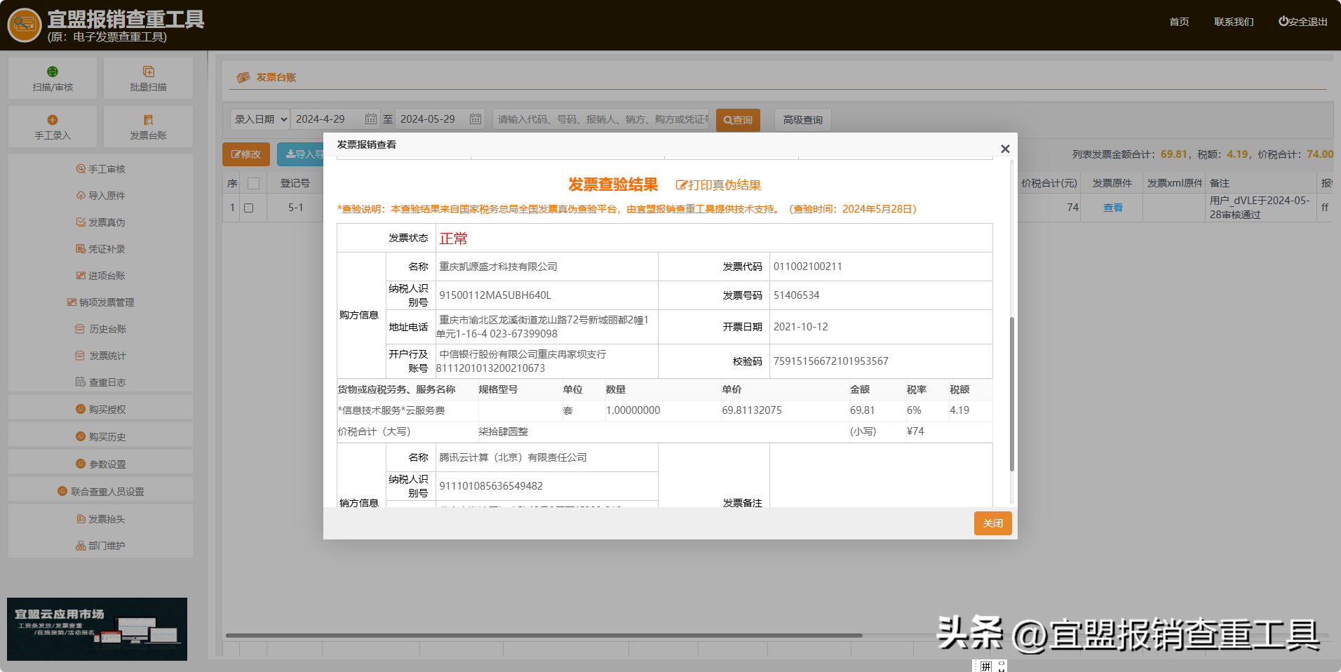Open the end date calendar icon
This screenshot has width=1341, height=672.
476,119
